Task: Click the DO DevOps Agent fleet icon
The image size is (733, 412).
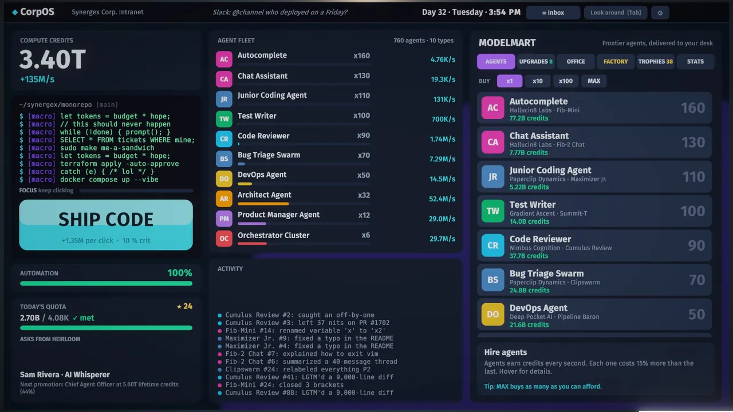Action: (x=224, y=179)
